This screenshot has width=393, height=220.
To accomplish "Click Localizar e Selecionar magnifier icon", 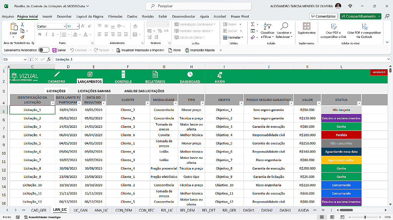I will point(284,26).
